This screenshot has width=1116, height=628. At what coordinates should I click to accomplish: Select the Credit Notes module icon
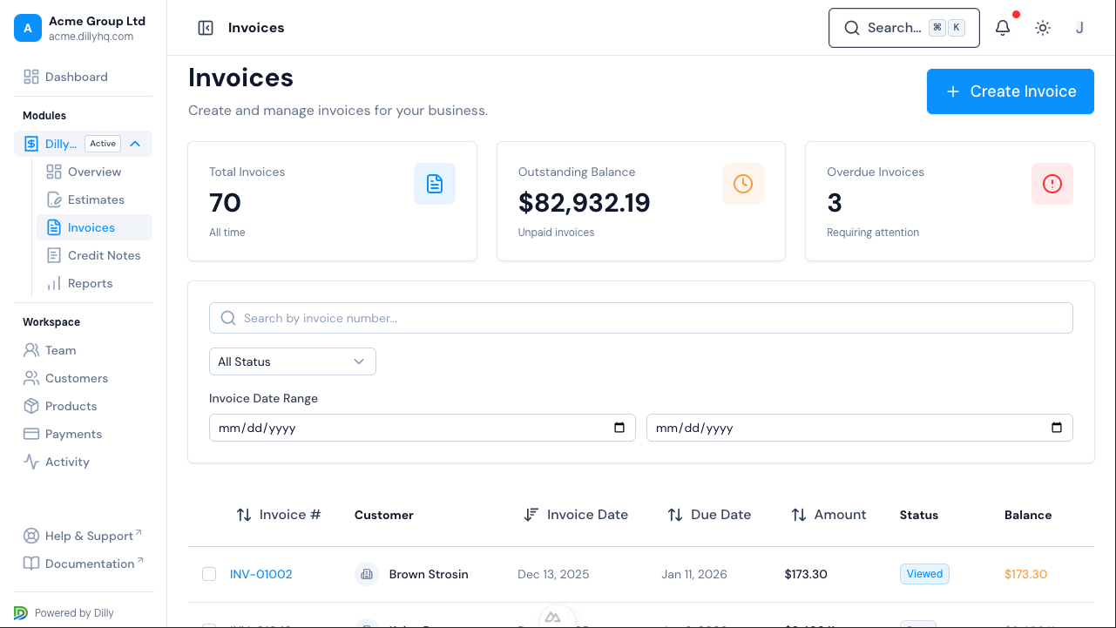pyautogui.click(x=53, y=255)
